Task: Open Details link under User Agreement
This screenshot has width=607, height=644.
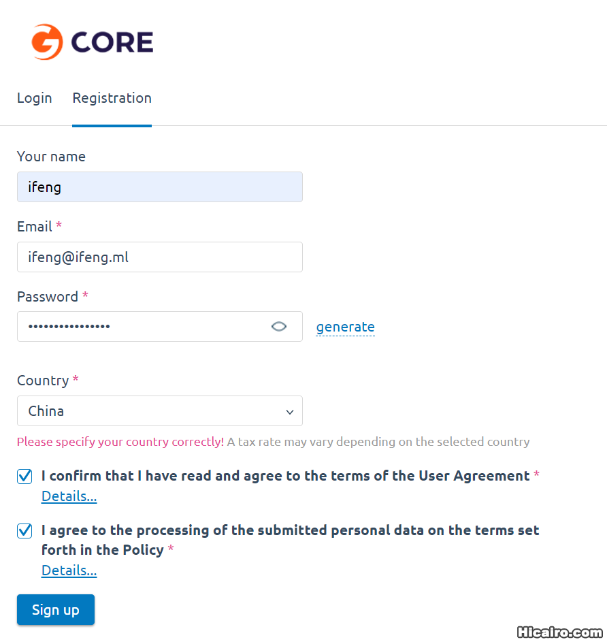Action: pos(69,496)
